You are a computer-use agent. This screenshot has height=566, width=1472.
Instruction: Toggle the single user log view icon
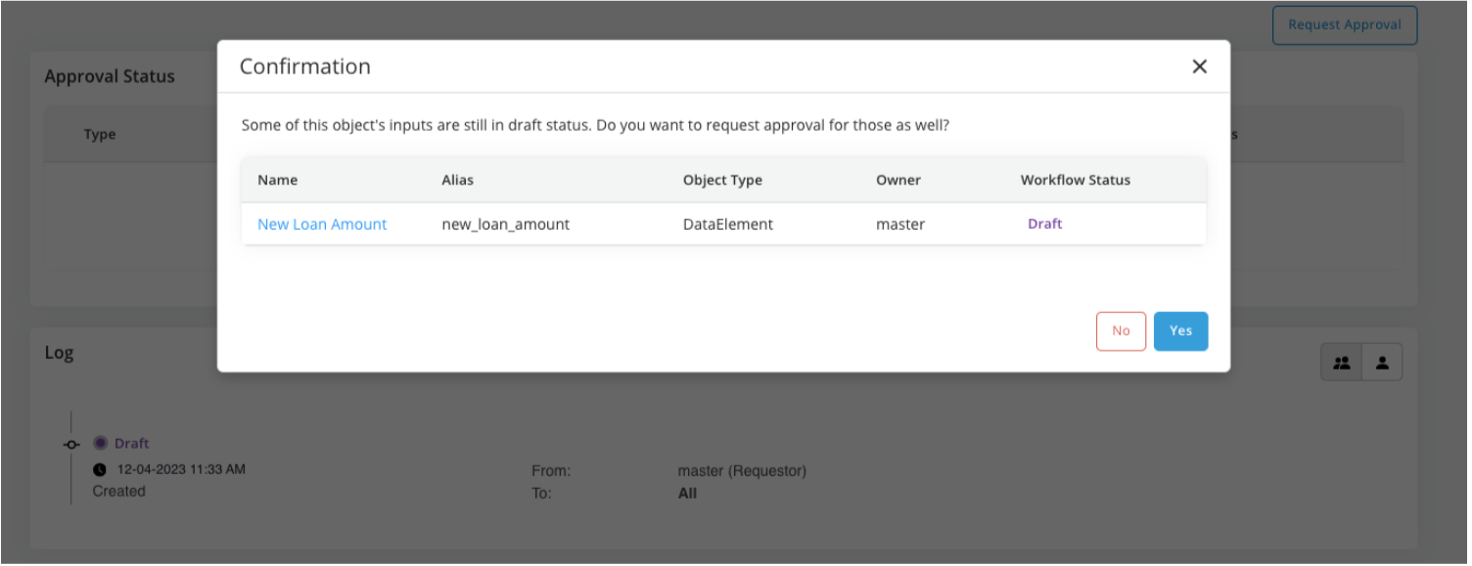click(x=1382, y=363)
